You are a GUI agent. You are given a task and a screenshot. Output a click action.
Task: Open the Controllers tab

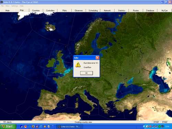click(50, 10)
